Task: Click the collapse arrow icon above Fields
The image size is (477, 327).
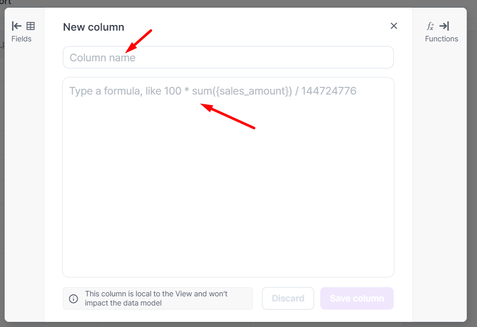Action: [17, 26]
